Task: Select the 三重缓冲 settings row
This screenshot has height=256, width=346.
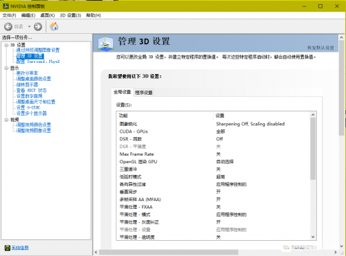Action: 213,170
